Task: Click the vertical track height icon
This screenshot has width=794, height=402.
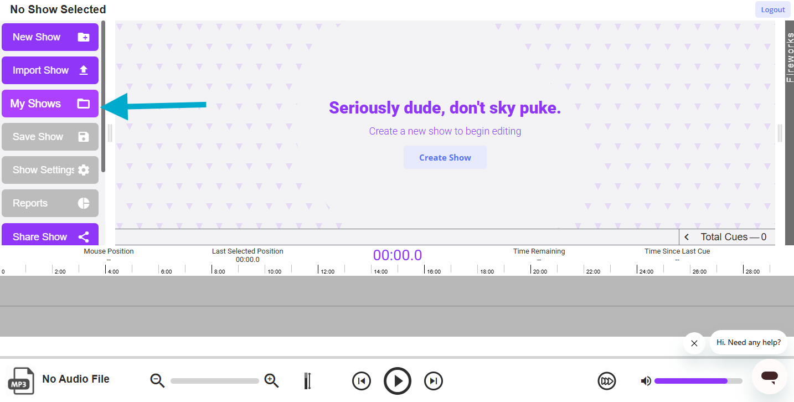Action: point(308,381)
